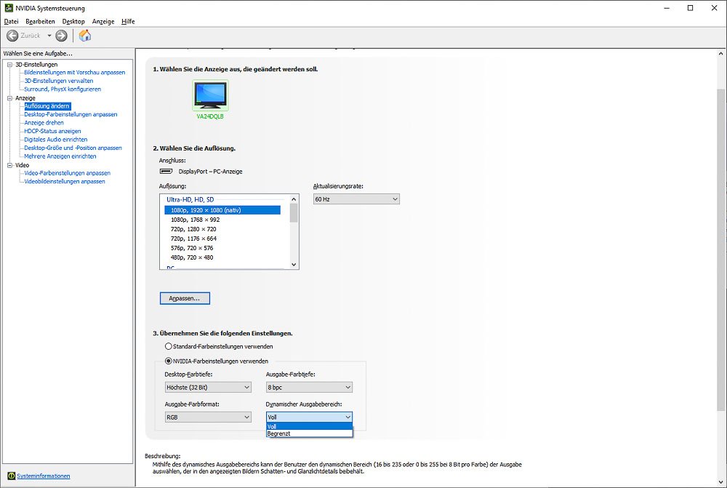Screen dimensions: 727x488
Task: Click the Systeminformationen link
Action: tap(44, 476)
